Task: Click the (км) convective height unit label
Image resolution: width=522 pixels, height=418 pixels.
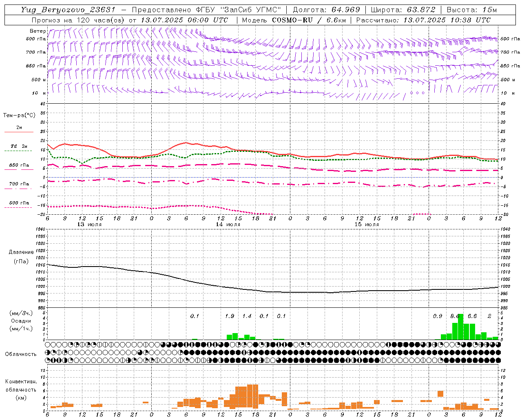Action: (21, 398)
